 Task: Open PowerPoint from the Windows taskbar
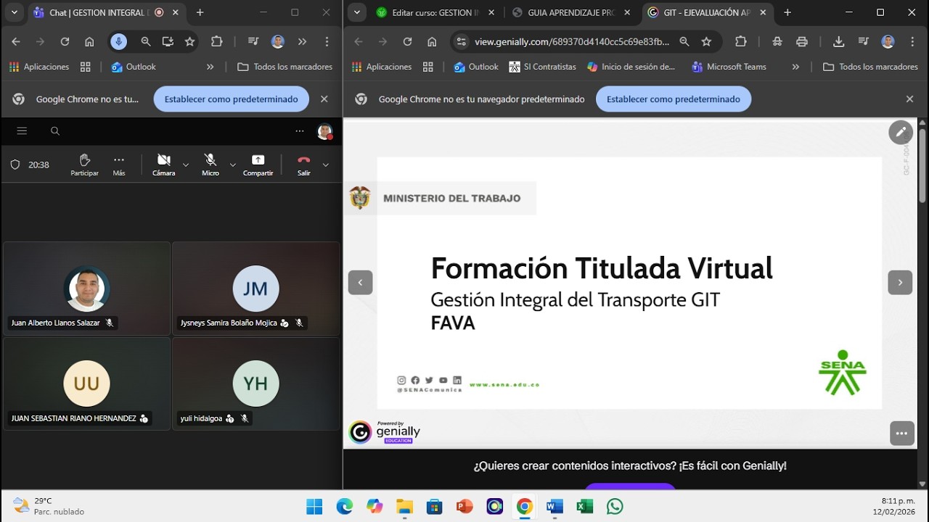(x=464, y=506)
